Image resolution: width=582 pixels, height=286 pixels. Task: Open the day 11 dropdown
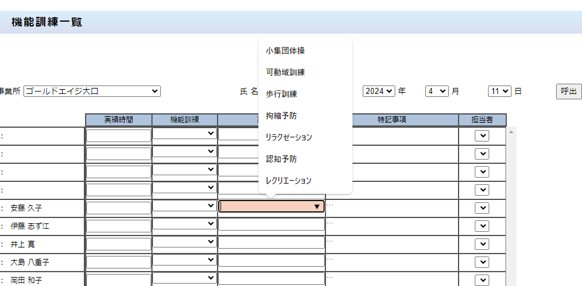pyautogui.click(x=499, y=91)
